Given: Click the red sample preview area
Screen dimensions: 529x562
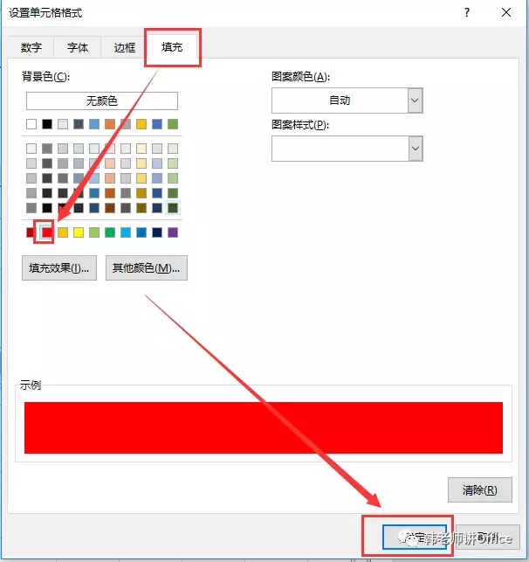Looking at the screenshot, I should click(x=264, y=427).
